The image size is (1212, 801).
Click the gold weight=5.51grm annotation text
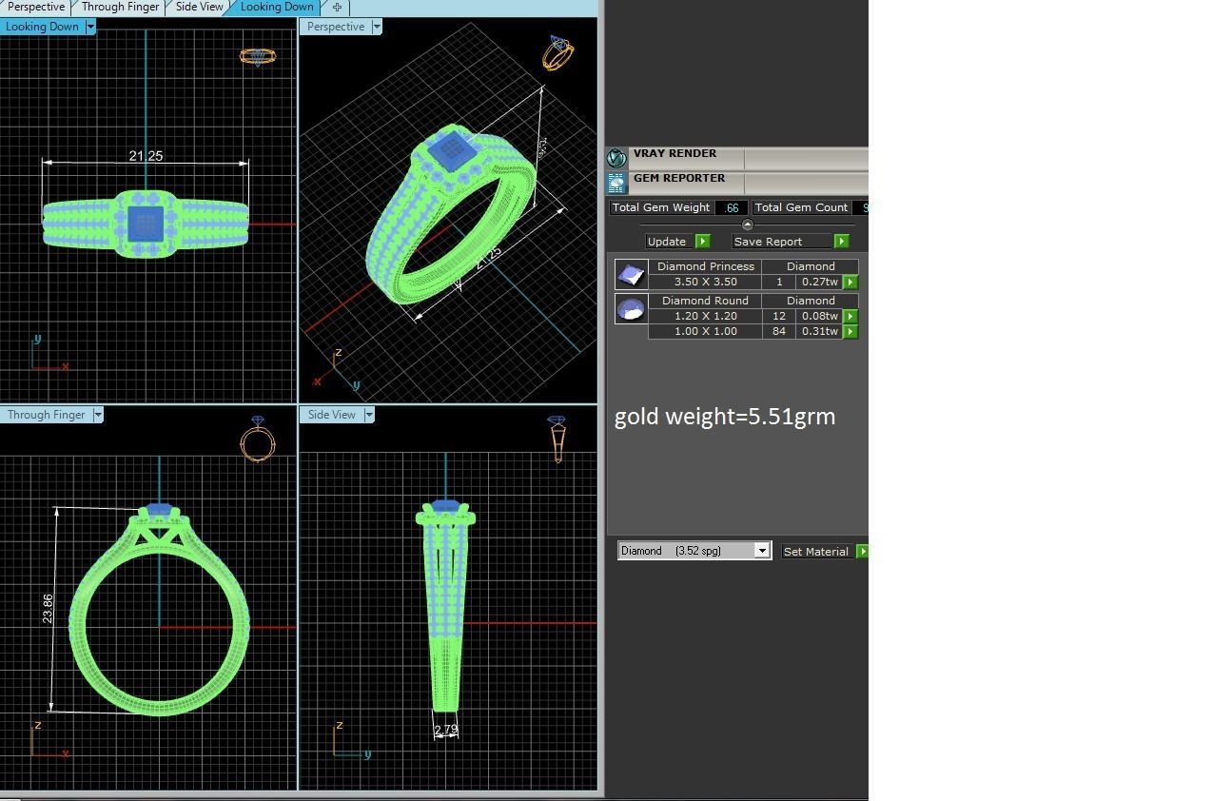[x=725, y=416]
